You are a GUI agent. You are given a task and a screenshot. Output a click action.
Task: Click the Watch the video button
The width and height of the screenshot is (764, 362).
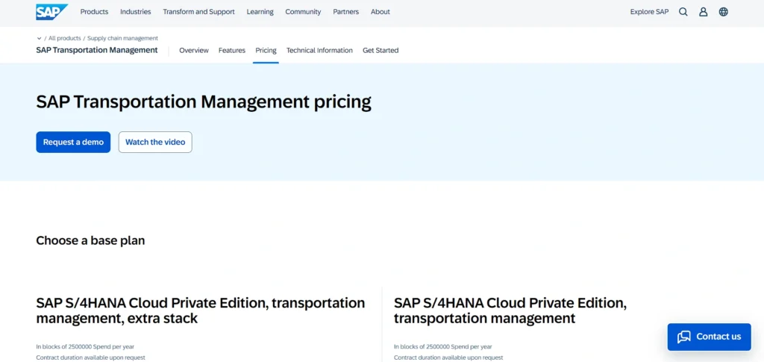tap(155, 143)
